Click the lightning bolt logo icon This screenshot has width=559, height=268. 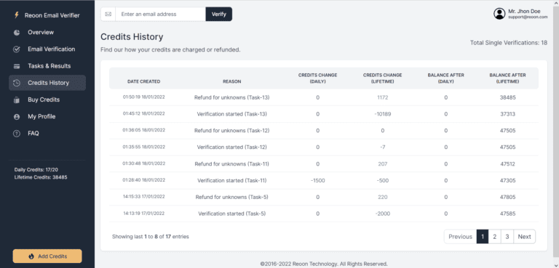coord(16,15)
